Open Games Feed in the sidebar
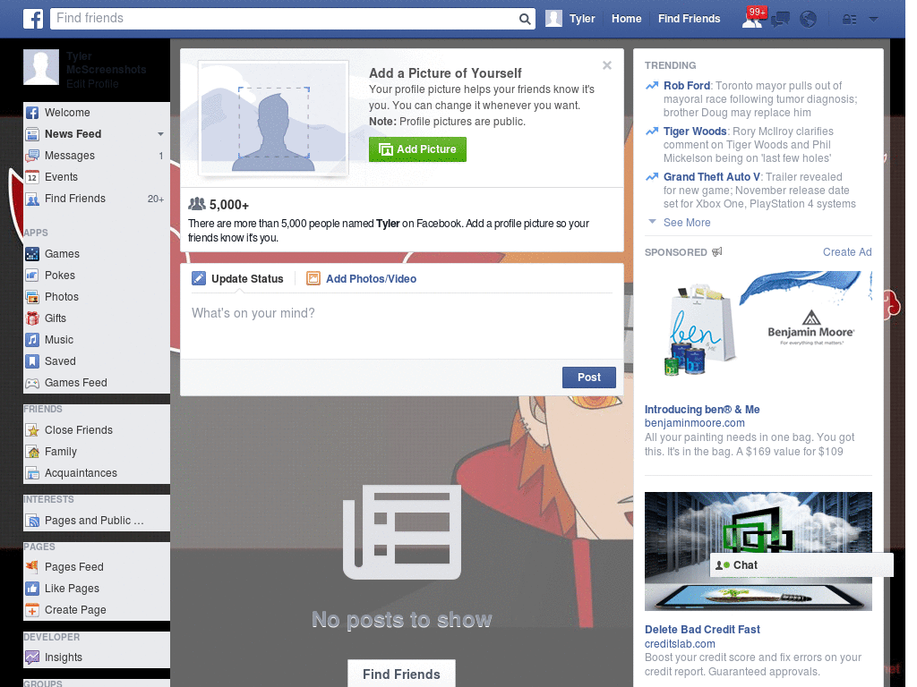Viewport: 917px width, 687px height. pos(97,383)
